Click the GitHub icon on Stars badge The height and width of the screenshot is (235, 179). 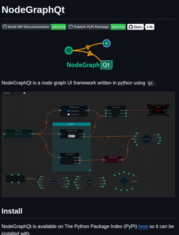131,27
